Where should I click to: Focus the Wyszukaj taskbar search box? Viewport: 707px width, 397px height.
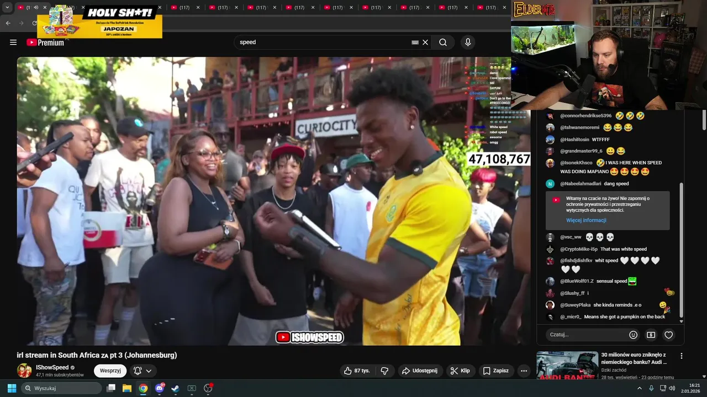[61, 388]
